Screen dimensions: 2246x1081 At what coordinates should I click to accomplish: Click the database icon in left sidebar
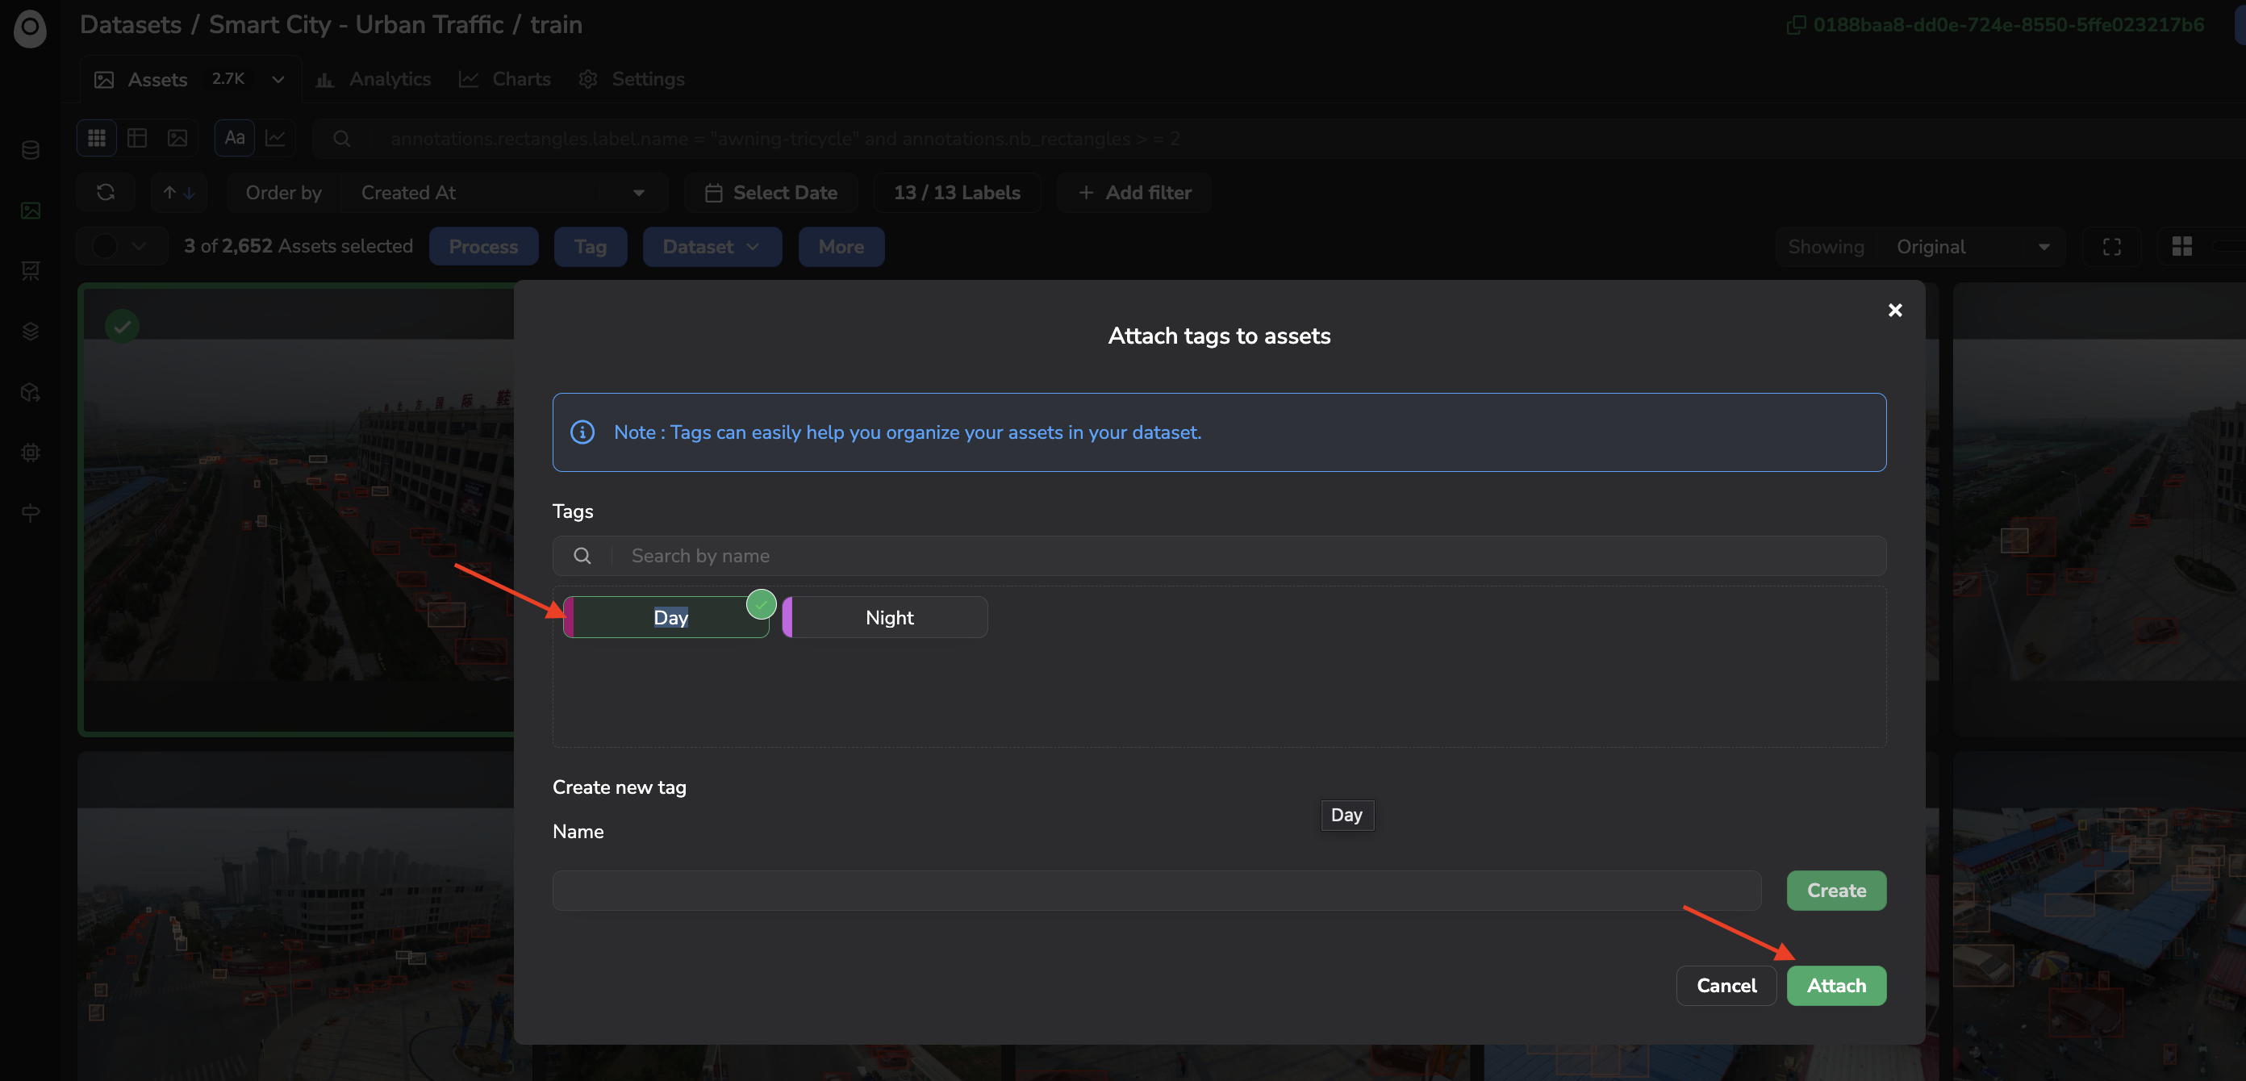(x=31, y=150)
